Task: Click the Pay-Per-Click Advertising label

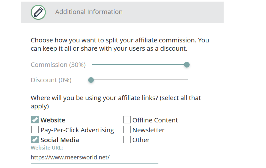Action: coord(77,130)
